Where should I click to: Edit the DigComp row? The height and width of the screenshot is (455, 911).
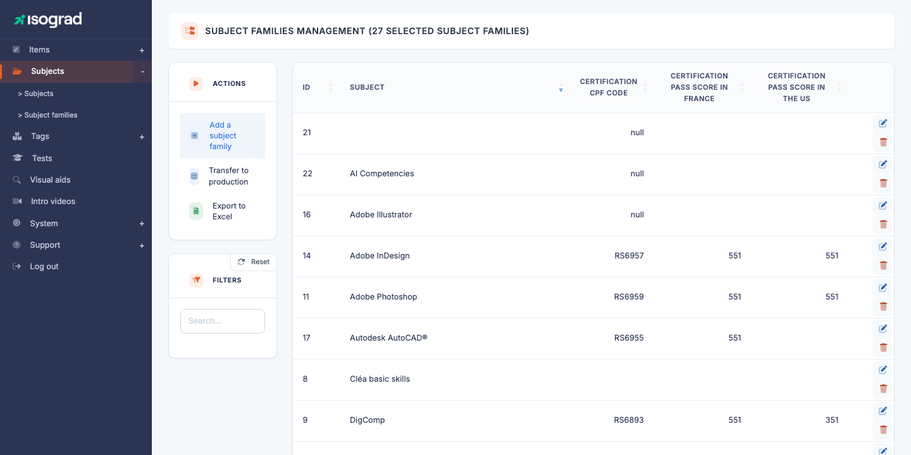click(883, 411)
